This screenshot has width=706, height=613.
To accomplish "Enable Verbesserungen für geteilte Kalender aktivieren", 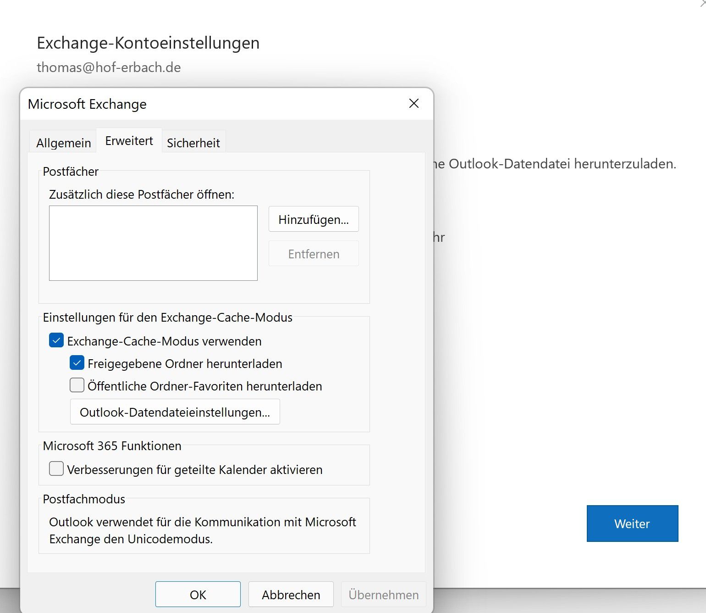I will pos(56,468).
